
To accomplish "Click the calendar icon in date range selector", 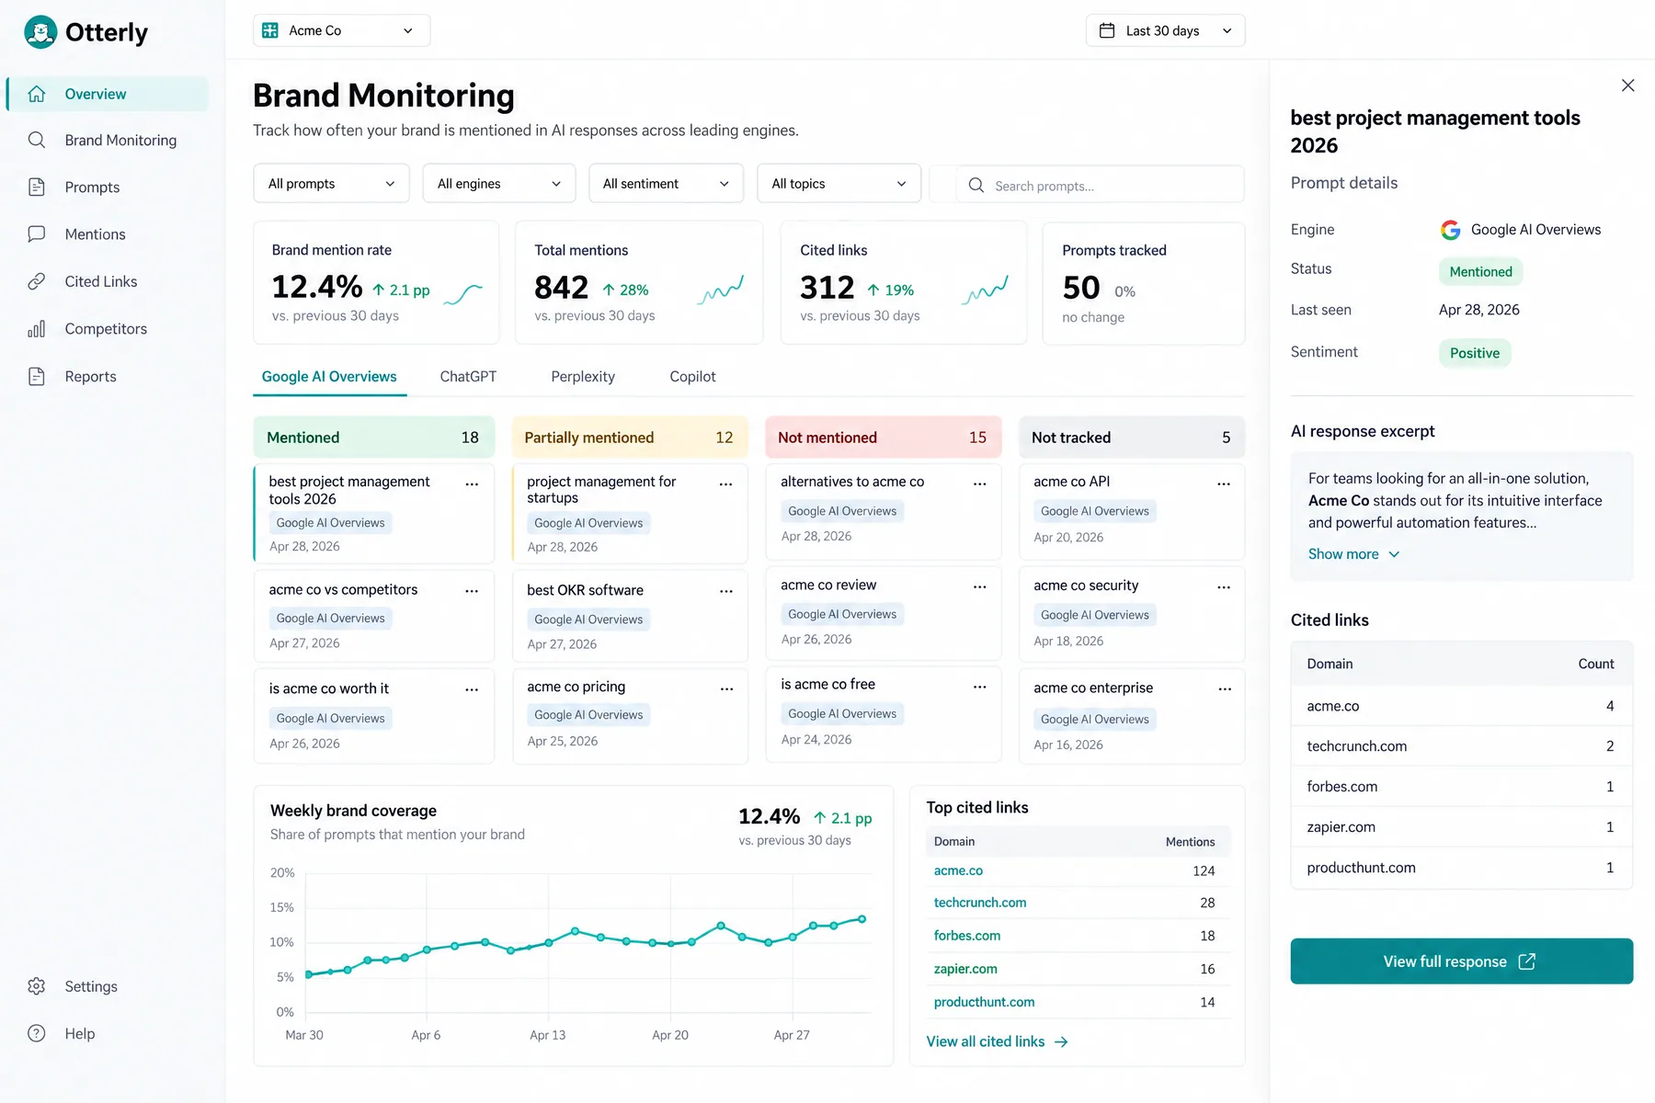I will coord(1107,30).
